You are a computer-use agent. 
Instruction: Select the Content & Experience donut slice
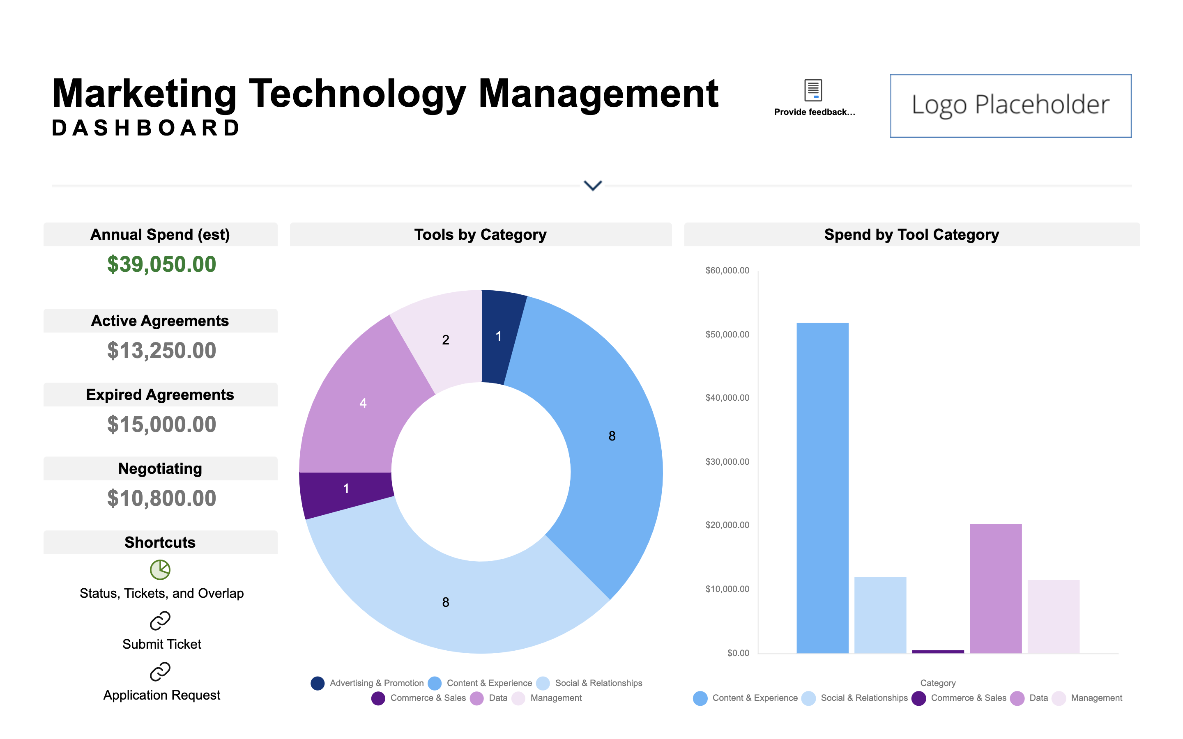tap(611, 435)
